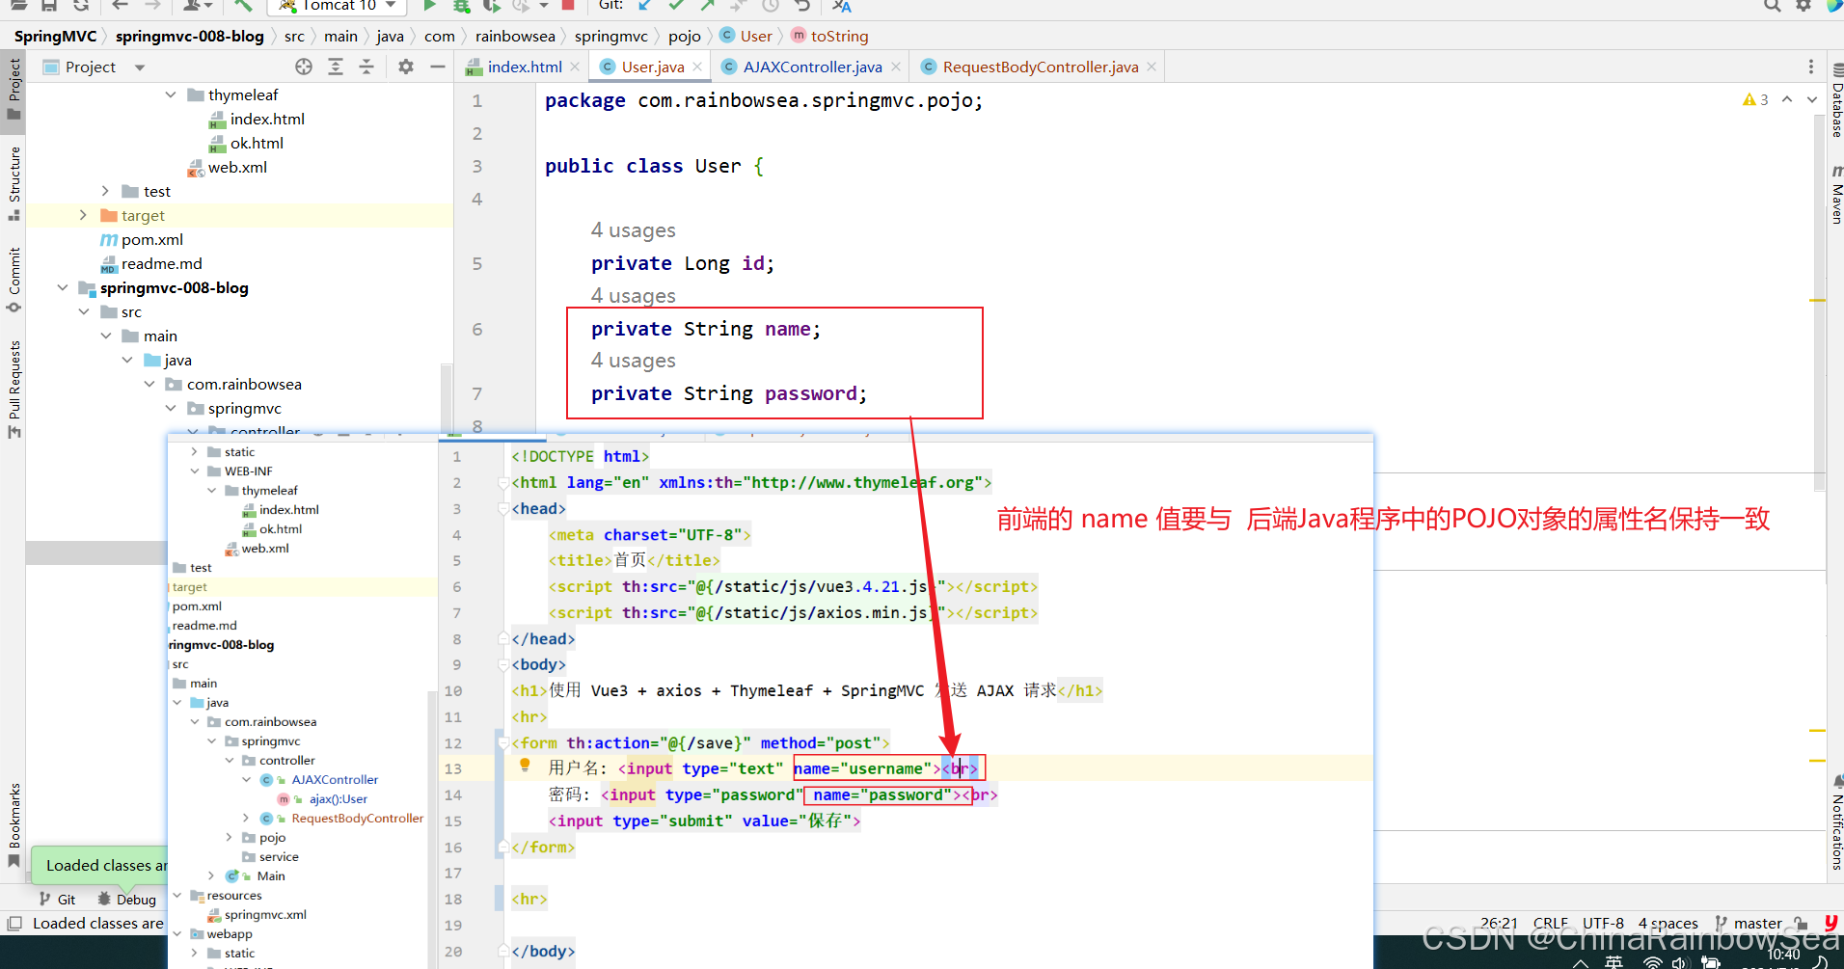This screenshot has width=1844, height=969.
Task: Run the Tomcat 10 configuration
Action: [x=429, y=6]
